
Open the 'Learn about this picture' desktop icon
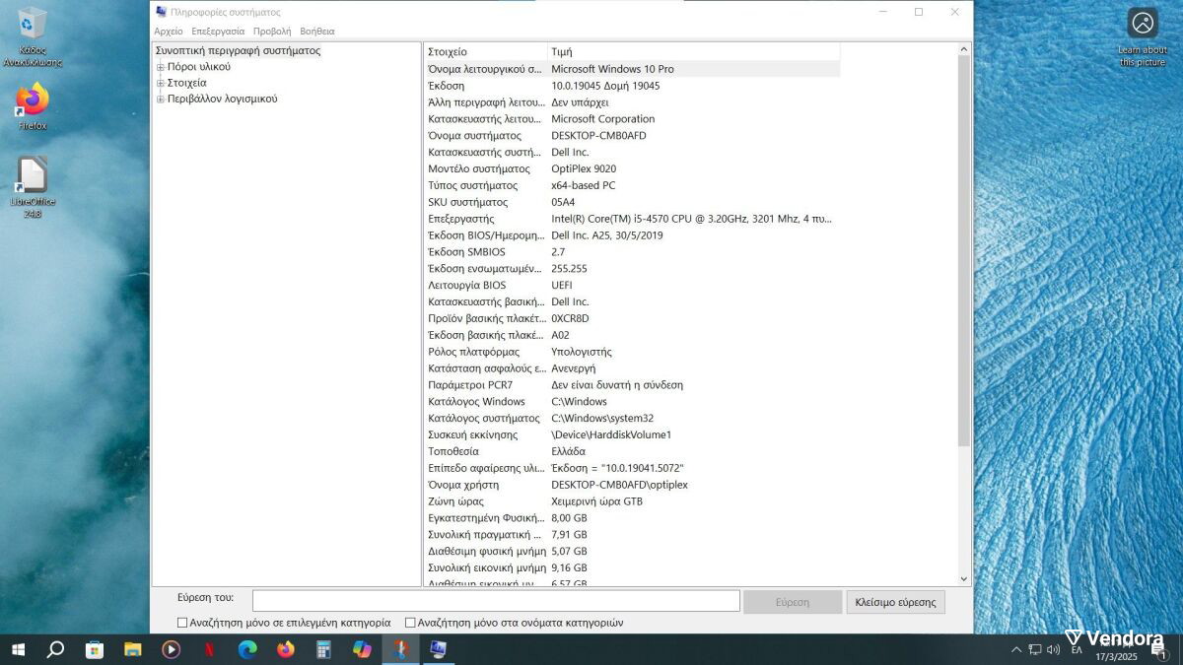point(1143,37)
